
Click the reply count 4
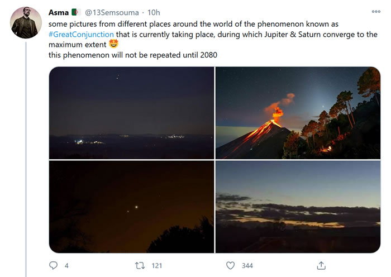pos(66,266)
